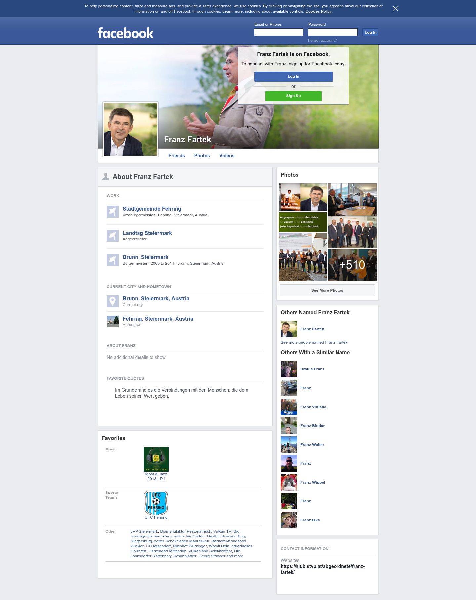476x600 pixels.
Task: Open the Most & Jazz 2018 - DJ link
Action: (x=156, y=476)
